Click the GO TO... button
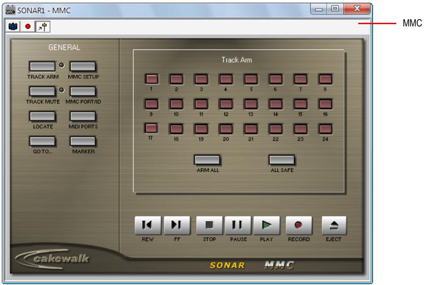This screenshot has width=424, height=285. pyautogui.click(x=42, y=141)
